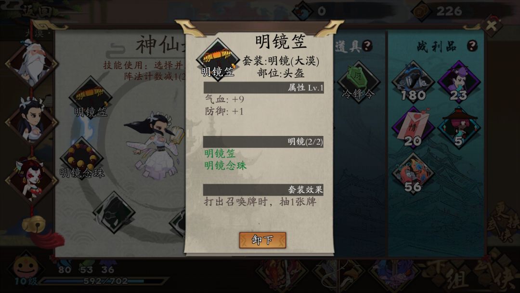Viewport: 520px width, 293px height.
Task: Open the 冷锋令 green token item
Action: [359, 81]
